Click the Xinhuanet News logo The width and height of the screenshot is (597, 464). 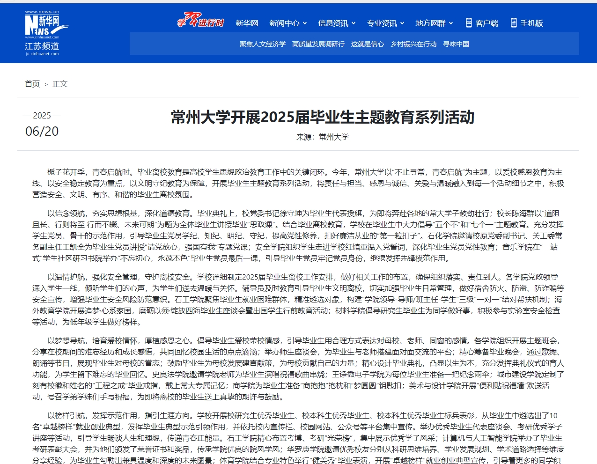coord(46,25)
